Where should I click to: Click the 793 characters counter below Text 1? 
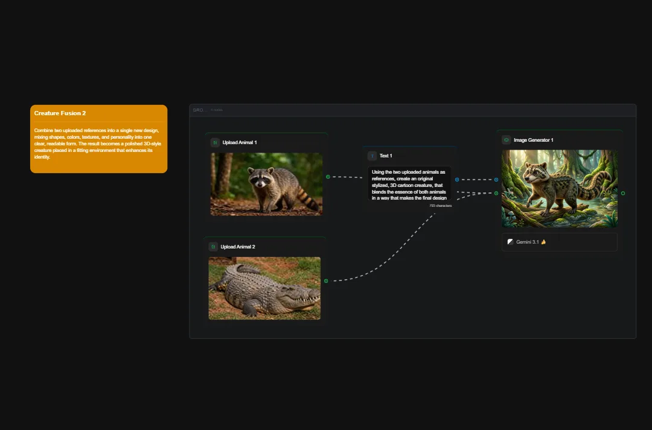[x=440, y=205]
